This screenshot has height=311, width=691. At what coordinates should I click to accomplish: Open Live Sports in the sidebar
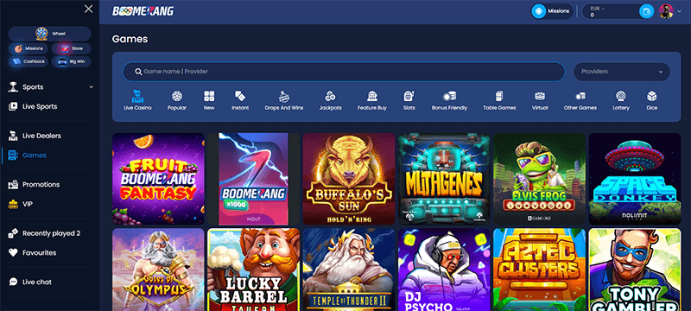[33, 106]
